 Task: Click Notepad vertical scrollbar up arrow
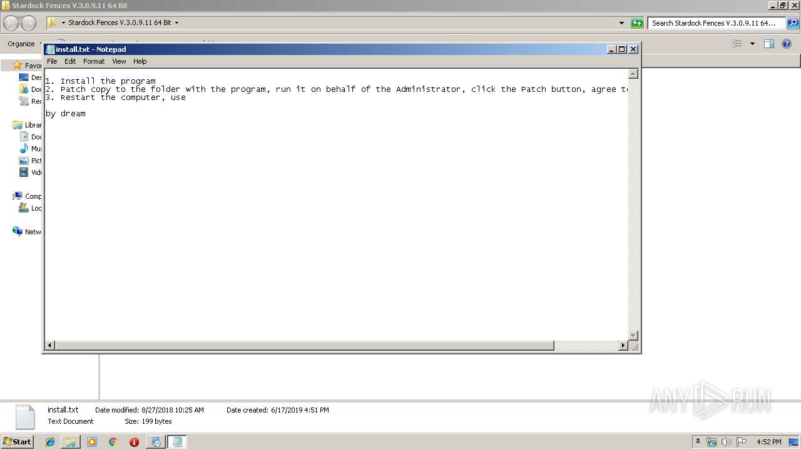(633, 74)
